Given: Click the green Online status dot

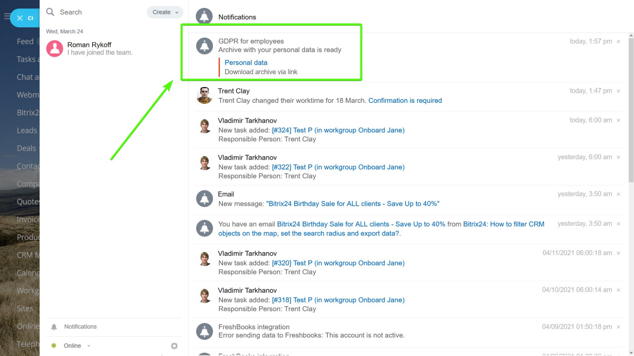Looking at the screenshot, I should 54,346.
